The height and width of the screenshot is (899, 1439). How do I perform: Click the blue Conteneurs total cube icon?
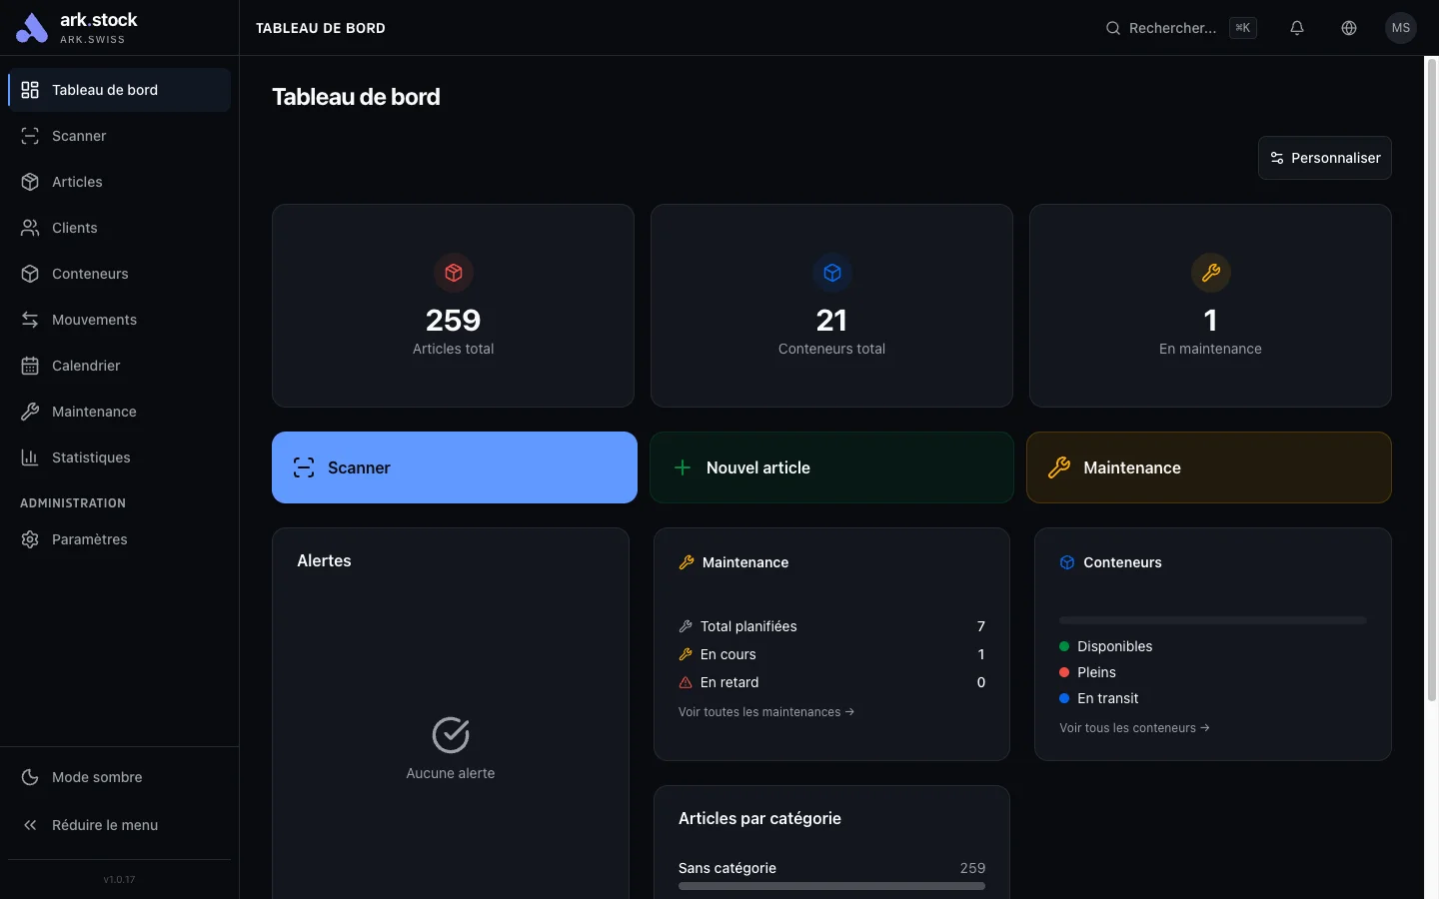831,273
